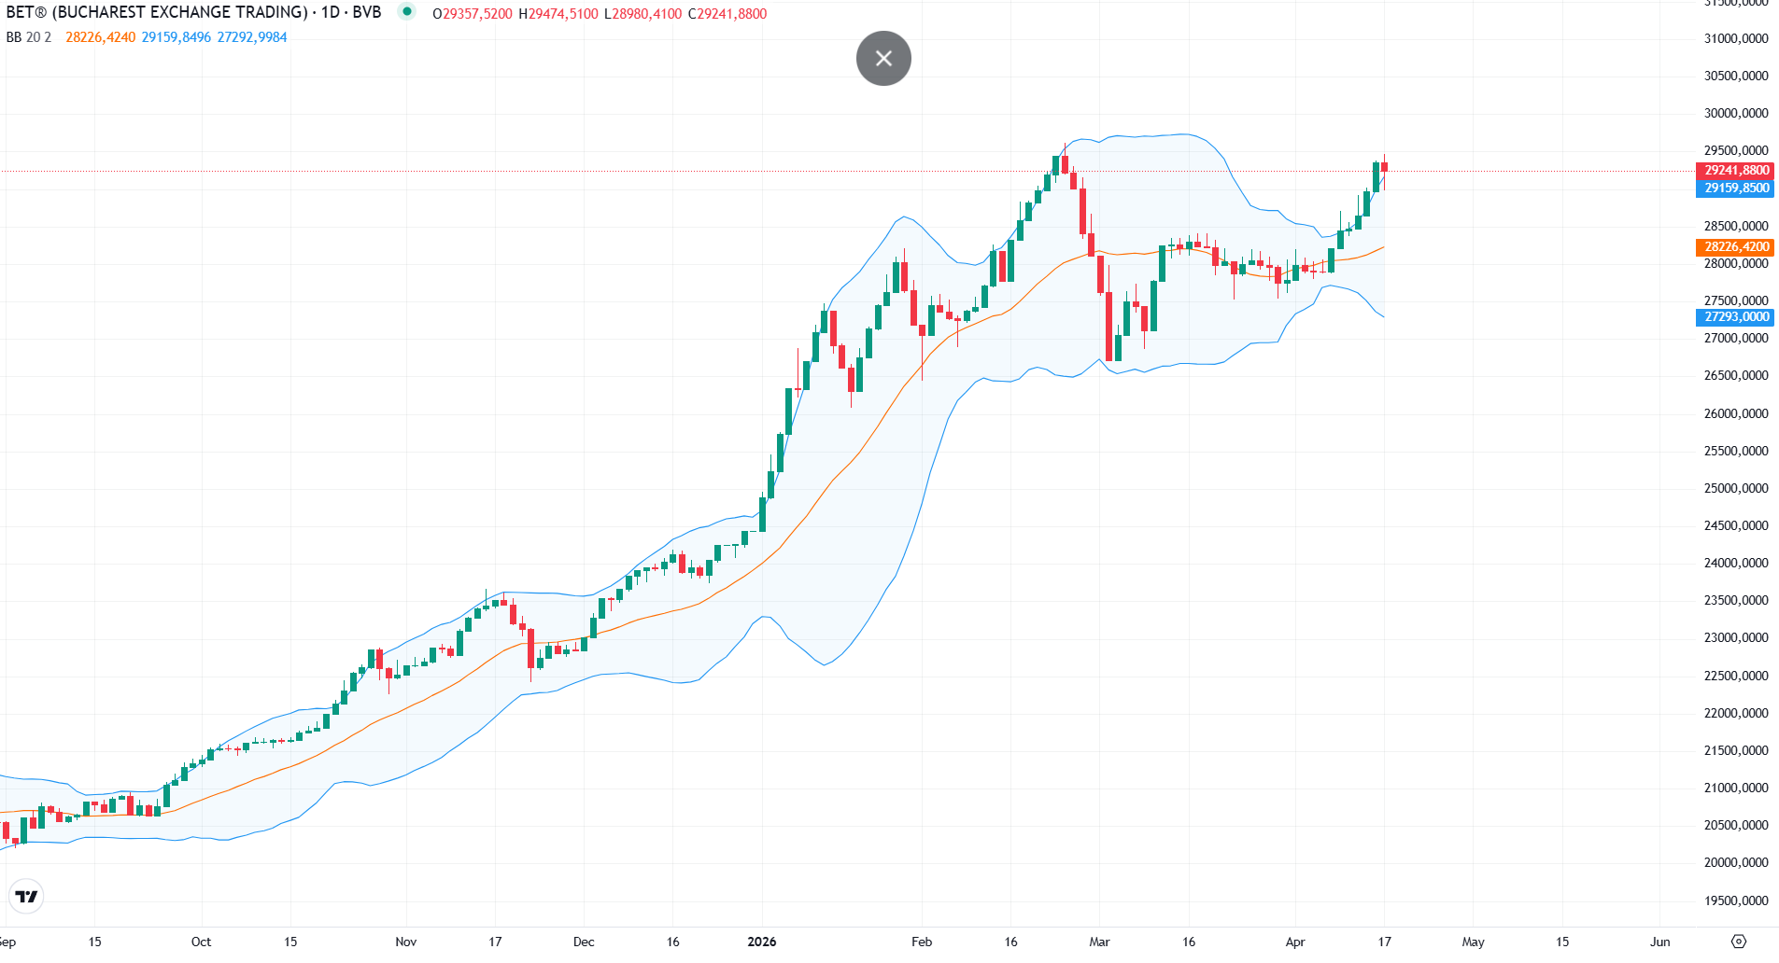This screenshot has width=1779, height=963.
Task: Open chart settings via the bottom-right gear icon
Action: point(1738,942)
